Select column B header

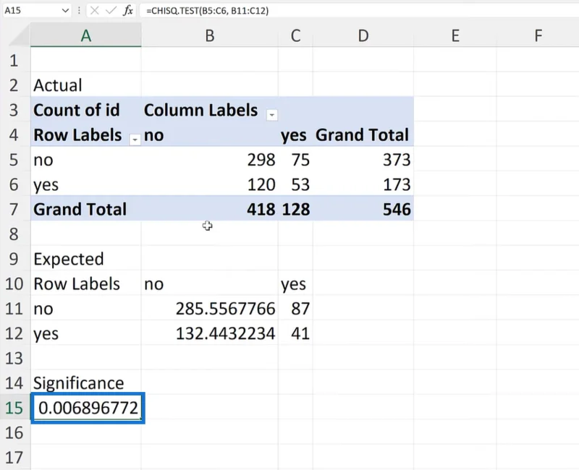pos(209,35)
